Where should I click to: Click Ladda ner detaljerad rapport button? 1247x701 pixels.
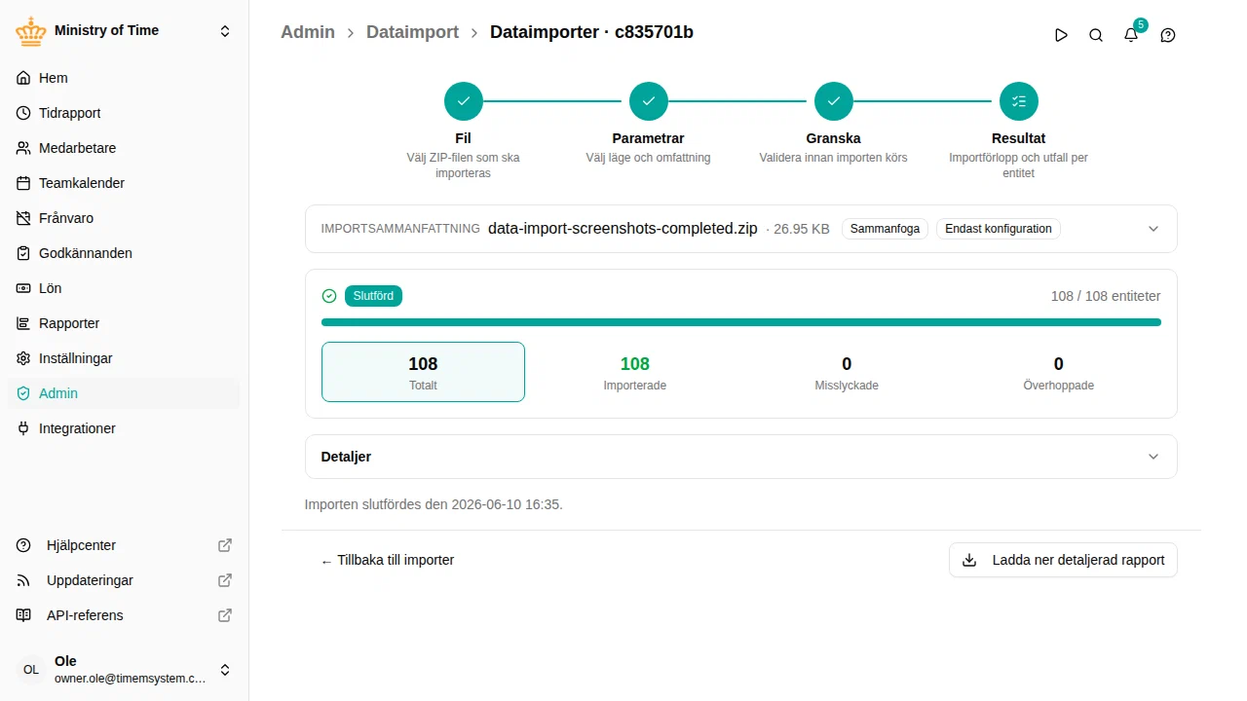point(1063,560)
